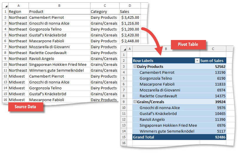The height and width of the screenshot is (157, 244).
Task: Open the Row Labels filter dropdown
Action: click(x=197, y=61)
